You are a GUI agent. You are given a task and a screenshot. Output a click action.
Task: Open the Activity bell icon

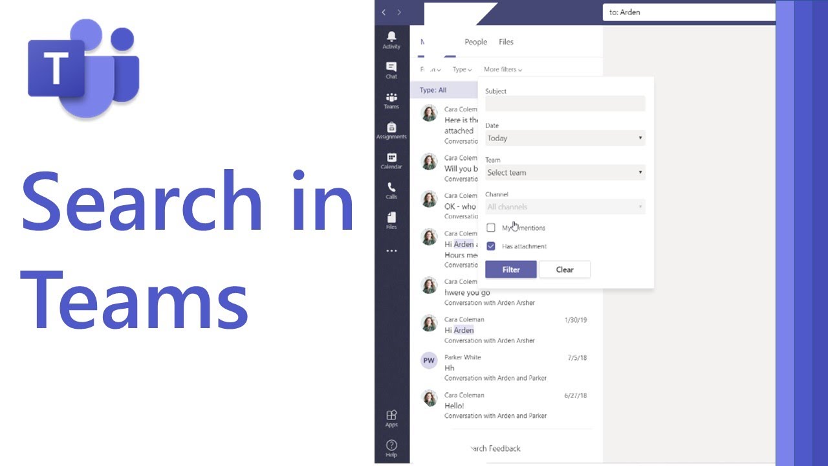391,39
